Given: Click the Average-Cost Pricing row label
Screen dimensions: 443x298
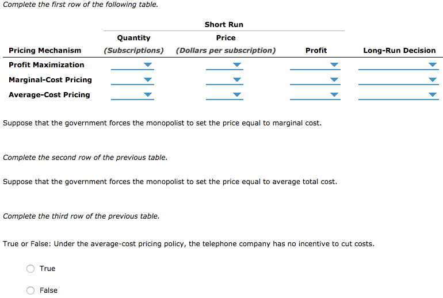Looking at the screenshot, I should (x=49, y=95).
